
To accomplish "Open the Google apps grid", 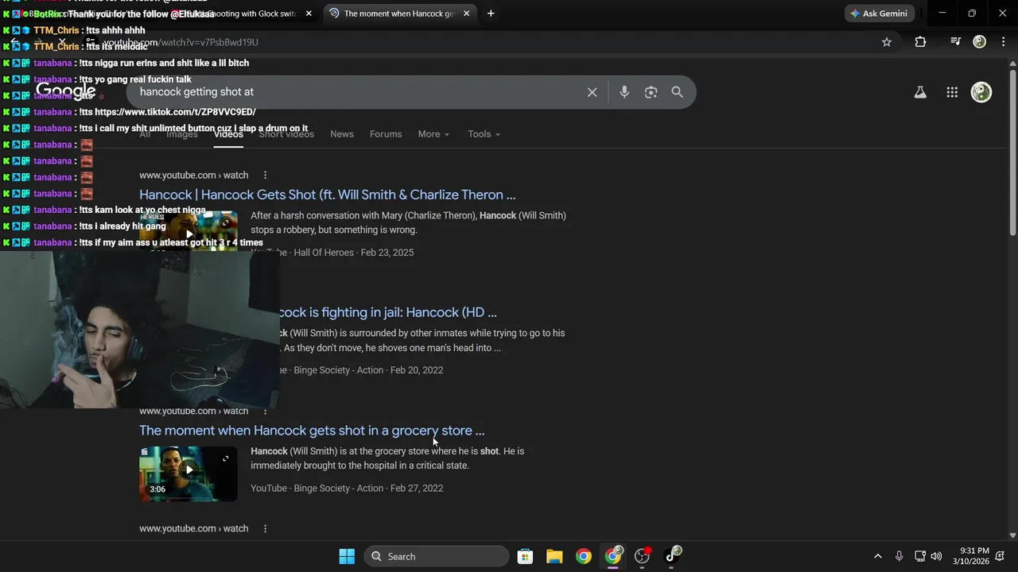I will coord(952,92).
